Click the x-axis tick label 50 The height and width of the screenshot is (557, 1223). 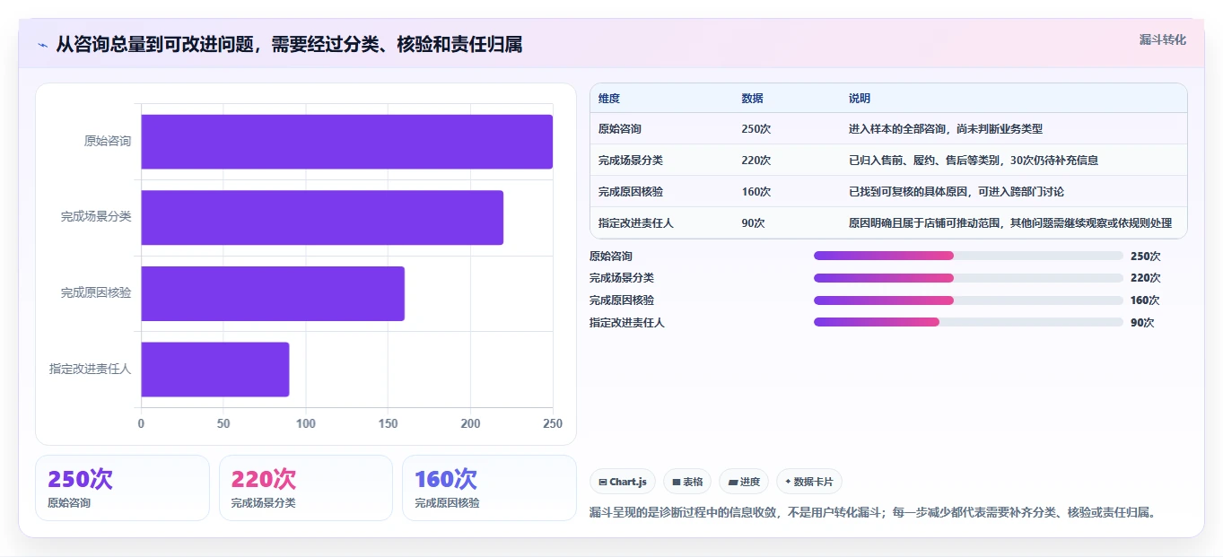tap(223, 423)
